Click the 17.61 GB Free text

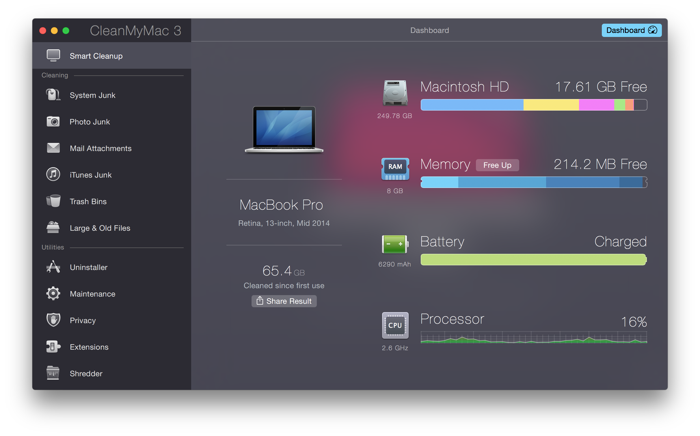601,87
